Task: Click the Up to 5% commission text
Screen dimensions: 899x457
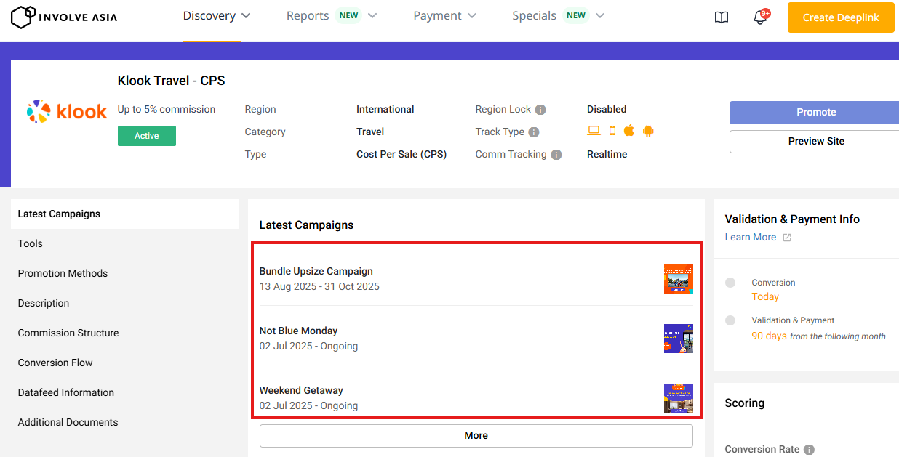Action: point(167,110)
